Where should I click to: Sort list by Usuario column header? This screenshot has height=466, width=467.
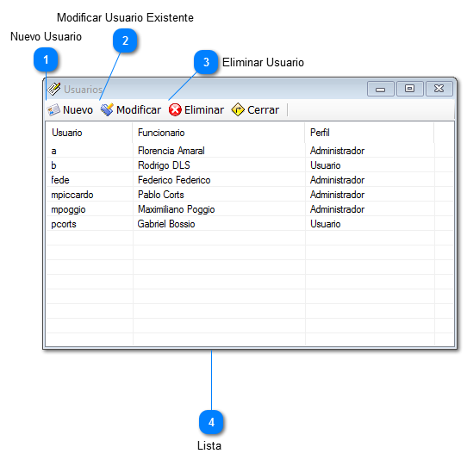click(x=89, y=133)
